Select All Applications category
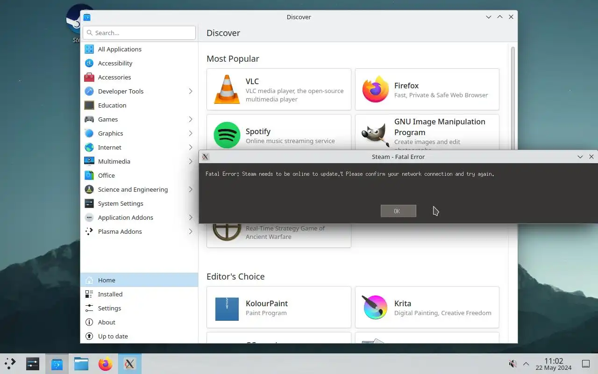Image resolution: width=598 pixels, height=374 pixels. 139,49
